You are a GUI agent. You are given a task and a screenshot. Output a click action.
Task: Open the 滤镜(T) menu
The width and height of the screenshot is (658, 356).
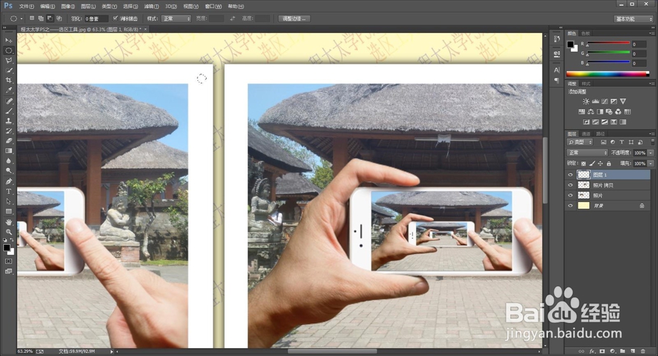coord(151,7)
